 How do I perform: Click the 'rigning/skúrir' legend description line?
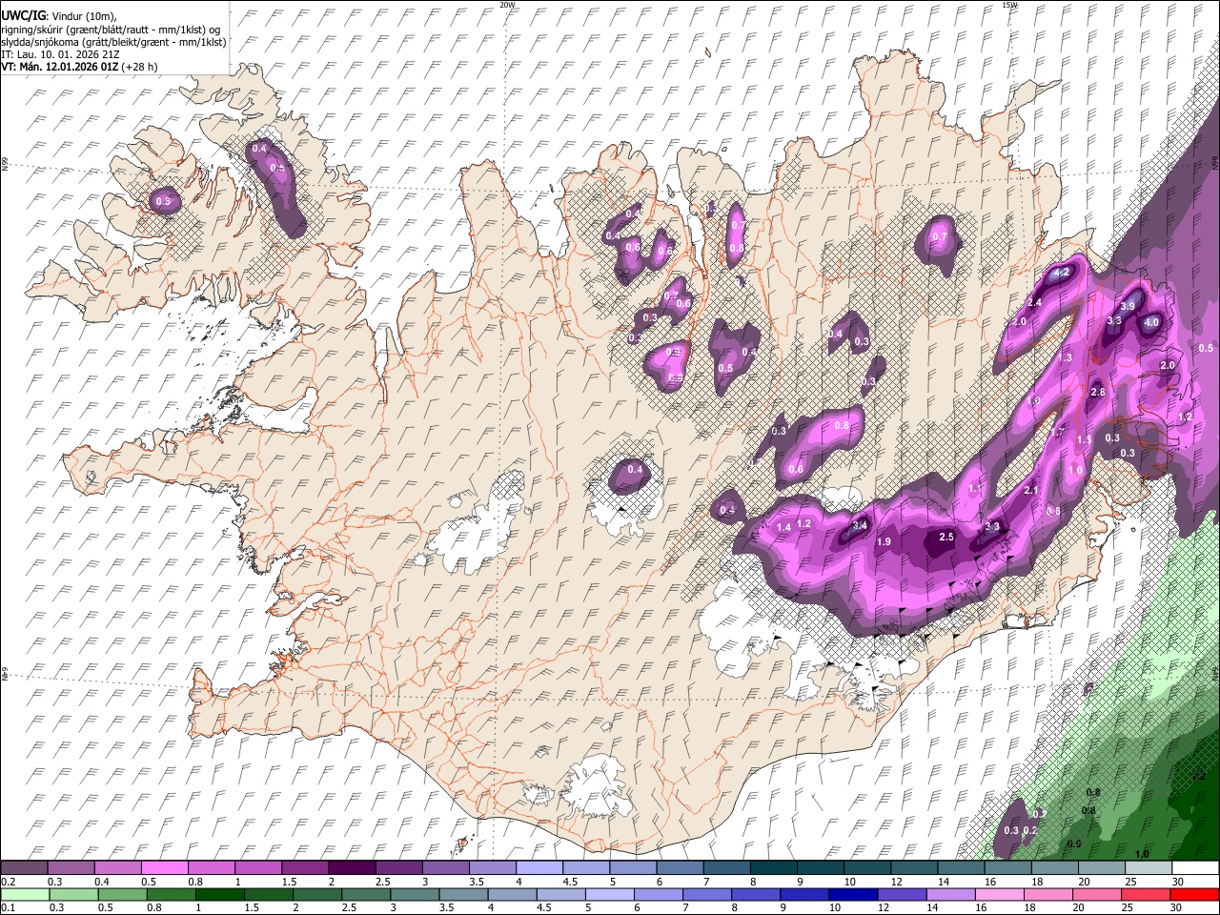111,29
